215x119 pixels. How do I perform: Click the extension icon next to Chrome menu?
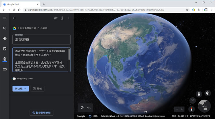tap(206, 10)
